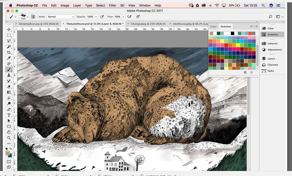Select the Horizontal Type tool

coord(9,115)
